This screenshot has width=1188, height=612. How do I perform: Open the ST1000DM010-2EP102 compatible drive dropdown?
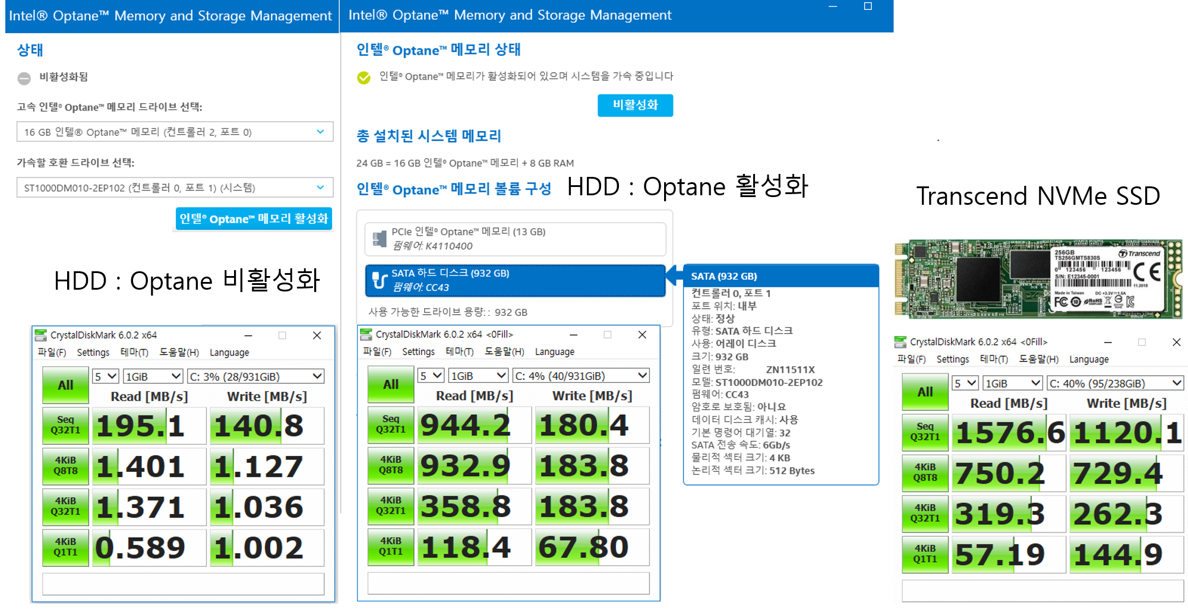coord(175,188)
